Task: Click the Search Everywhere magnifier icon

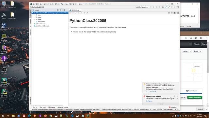Action: coord(178,7)
